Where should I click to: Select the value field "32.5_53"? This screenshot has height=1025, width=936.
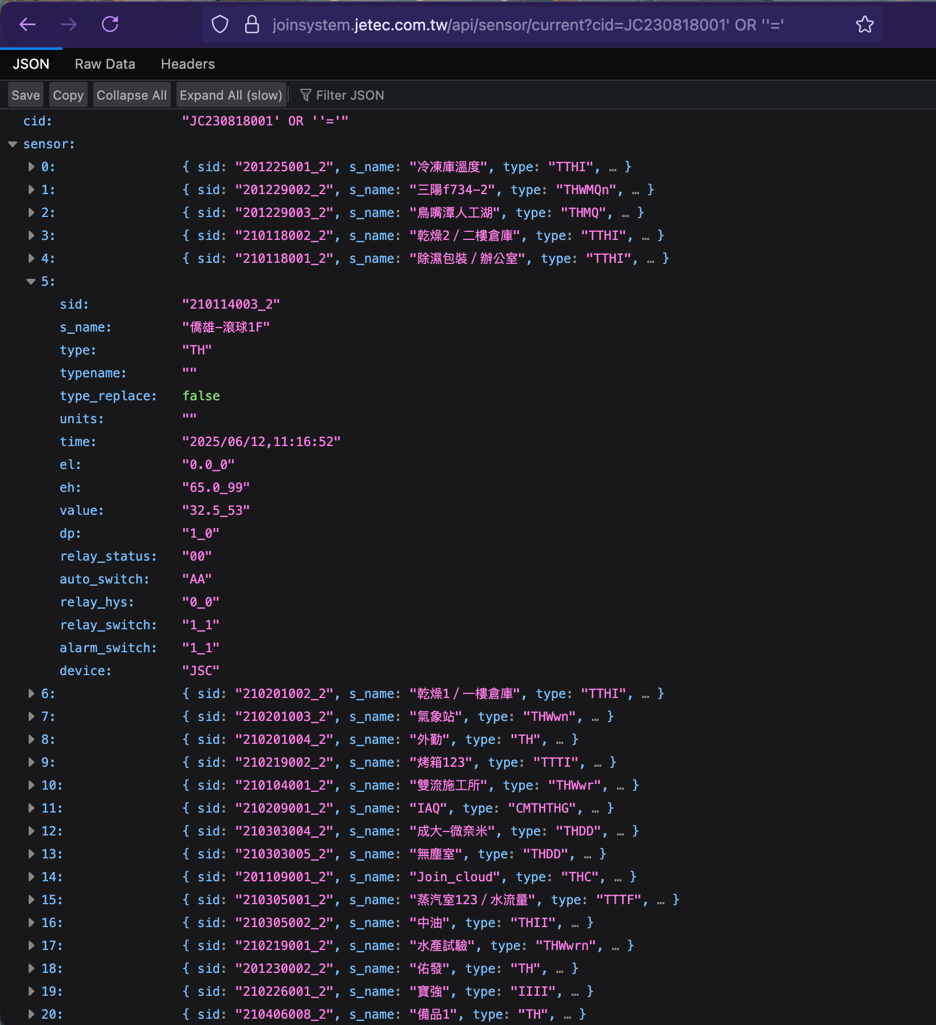tap(216, 510)
